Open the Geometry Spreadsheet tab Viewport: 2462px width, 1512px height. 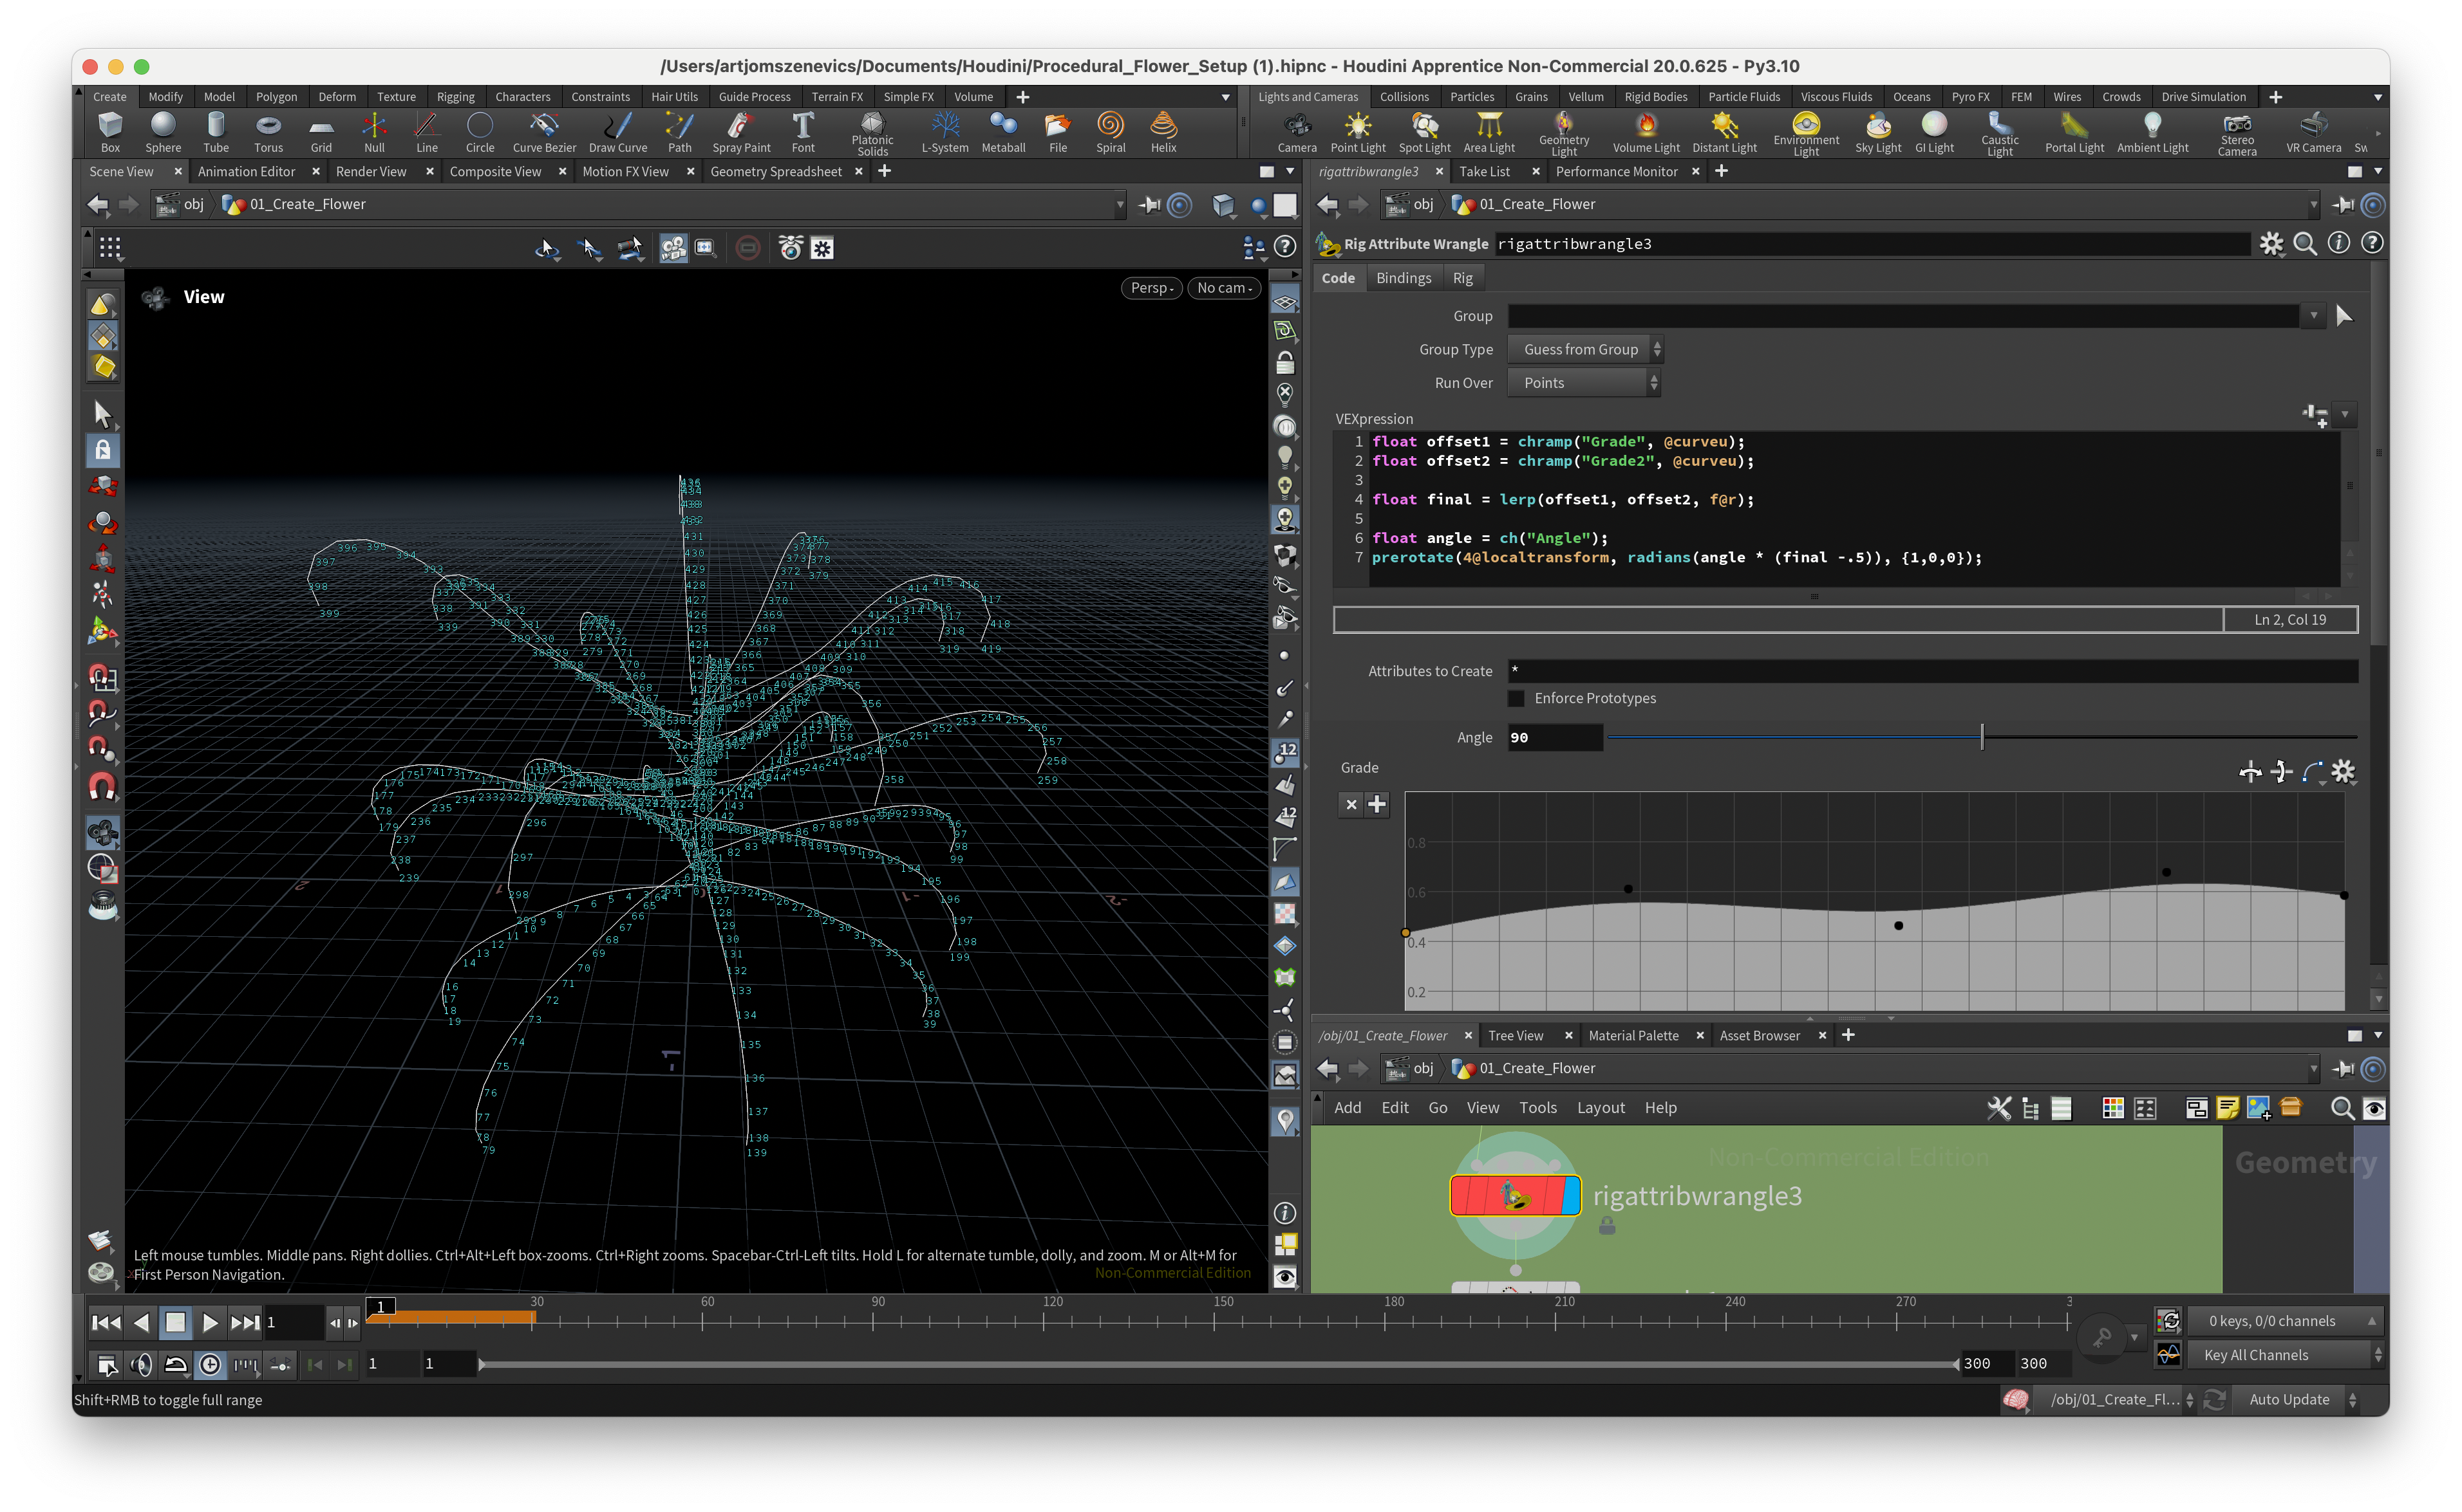coord(775,171)
